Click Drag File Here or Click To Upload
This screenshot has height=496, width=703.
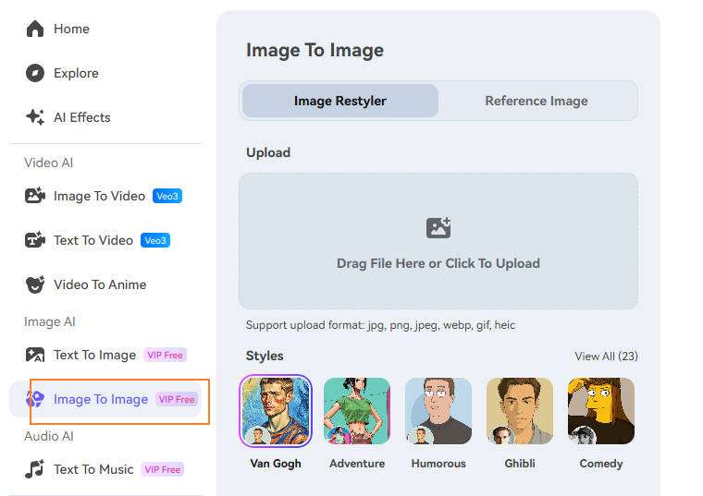(438, 263)
